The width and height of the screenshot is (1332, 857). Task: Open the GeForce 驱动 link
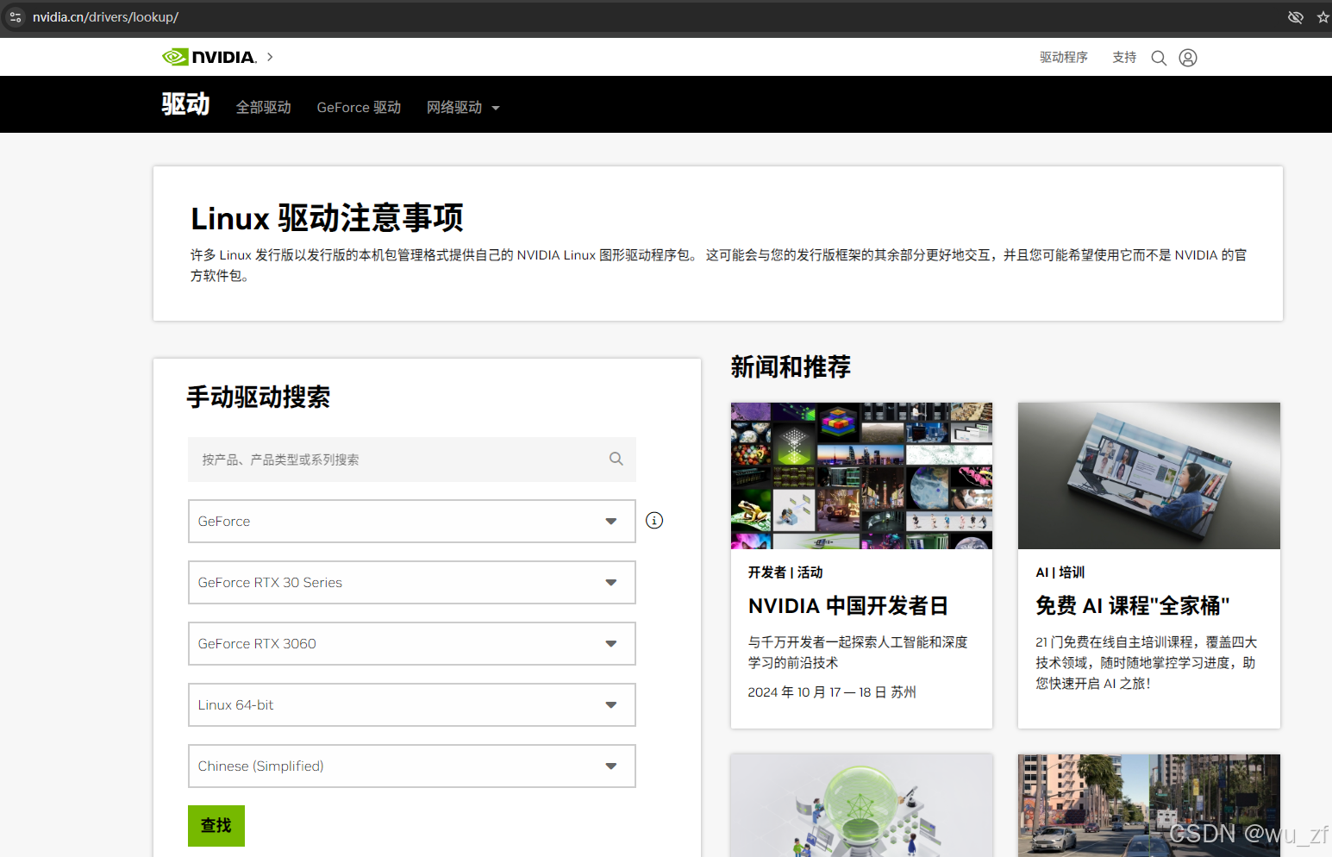click(358, 107)
